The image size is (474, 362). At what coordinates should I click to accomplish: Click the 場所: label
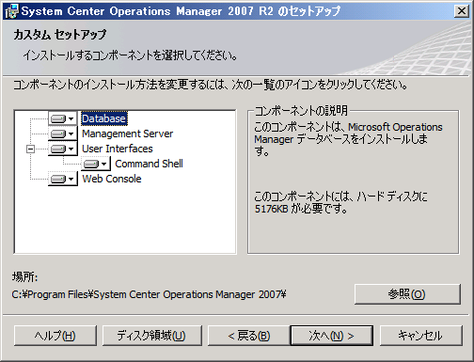coord(24,277)
